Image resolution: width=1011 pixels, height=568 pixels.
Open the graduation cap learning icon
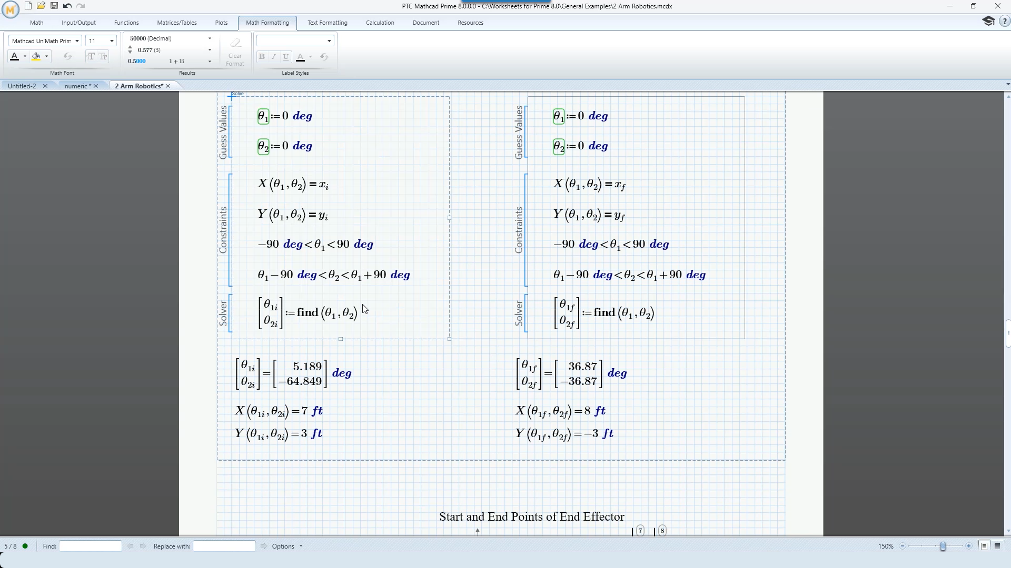[x=988, y=21]
